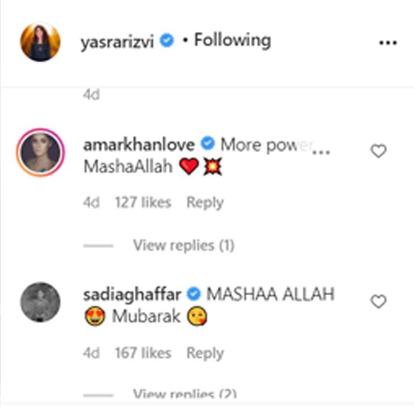Open sadiaghaffar username link
The image size is (414, 407).
coord(132,295)
